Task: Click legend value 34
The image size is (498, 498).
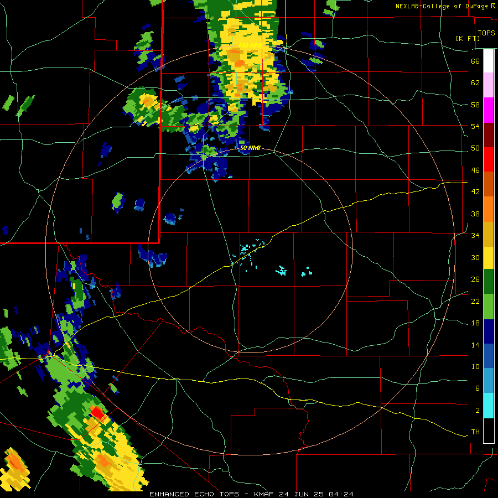Action: [x=475, y=235]
